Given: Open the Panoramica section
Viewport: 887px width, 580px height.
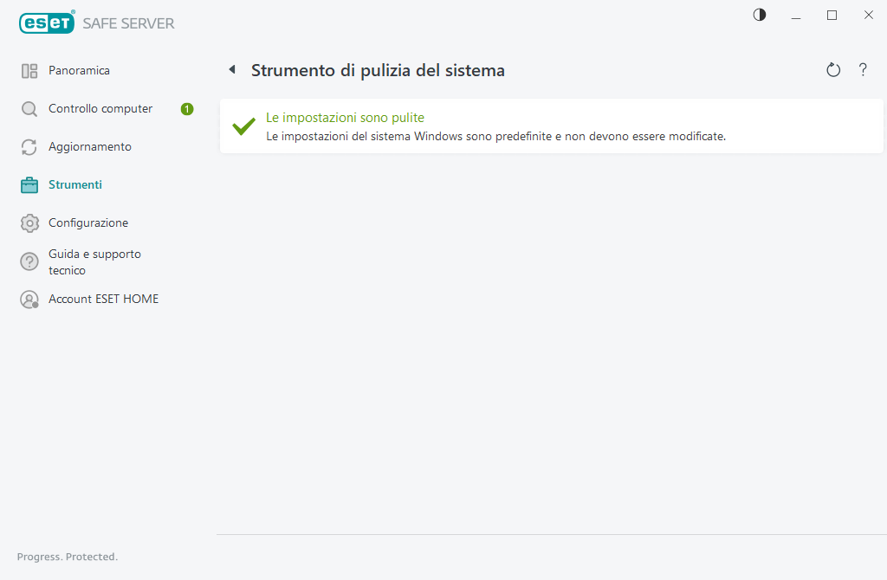Looking at the screenshot, I should [x=79, y=71].
